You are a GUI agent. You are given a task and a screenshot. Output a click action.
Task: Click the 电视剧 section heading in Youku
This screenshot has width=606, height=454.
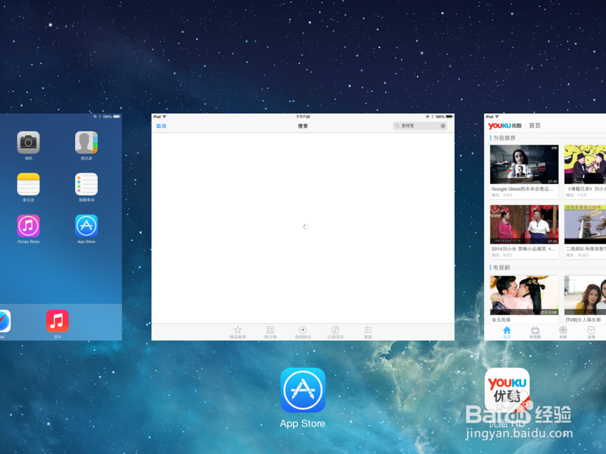[501, 267]
